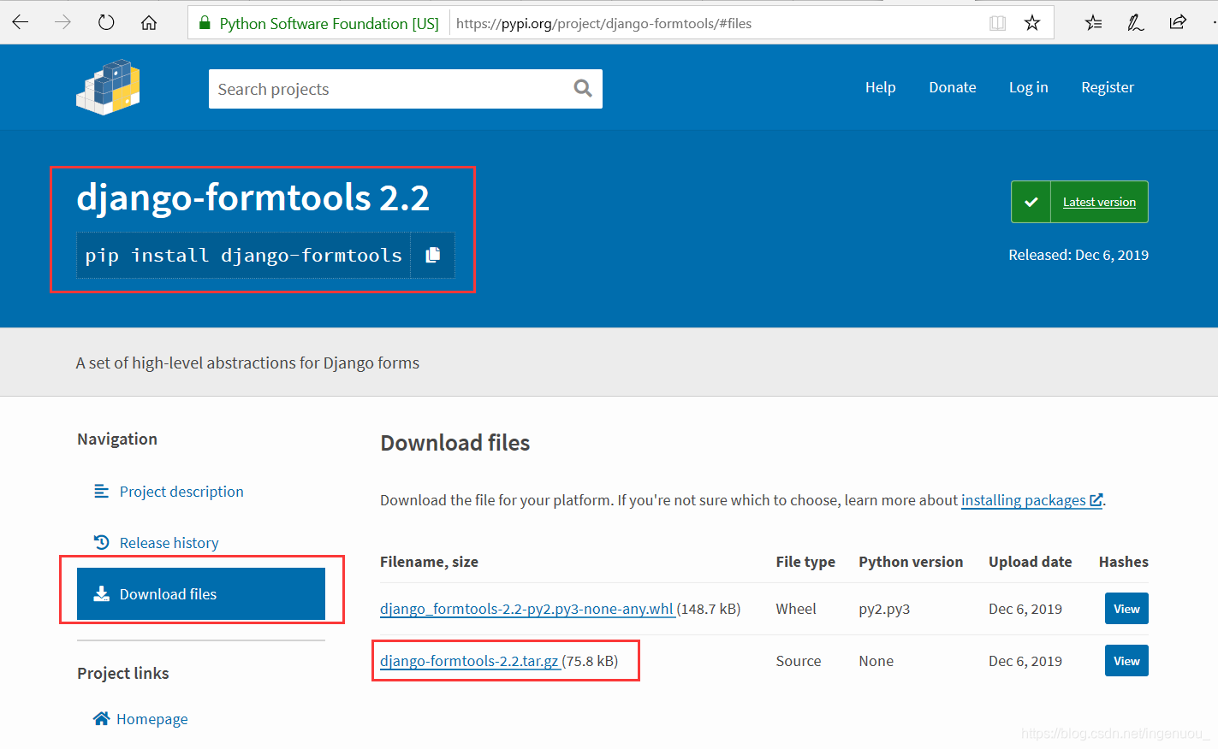Open the Register page

1108,87
